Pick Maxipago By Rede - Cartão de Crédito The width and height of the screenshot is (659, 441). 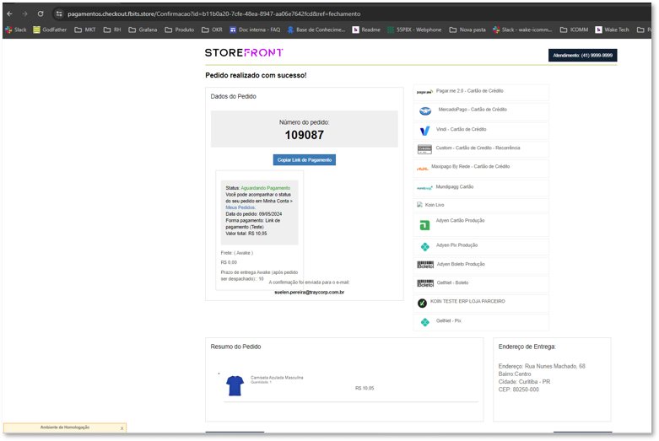click(481, 168)
